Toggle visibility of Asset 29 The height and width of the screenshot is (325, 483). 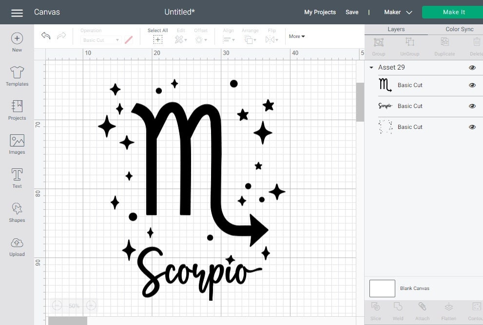(x=472, y=67)
